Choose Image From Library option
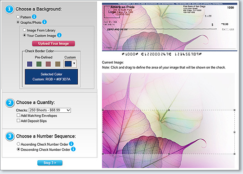 tap(24, 30)
